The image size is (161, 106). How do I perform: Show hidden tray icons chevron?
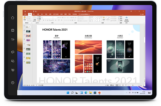127,93
